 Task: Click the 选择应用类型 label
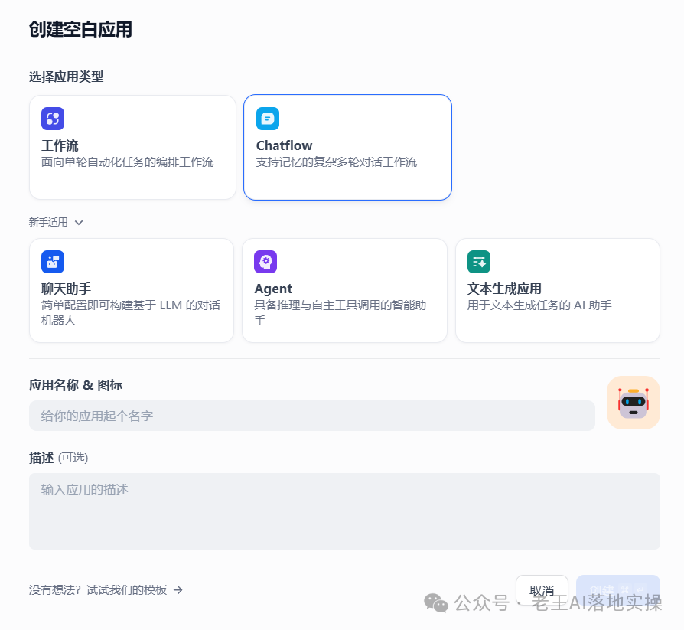click(67, 77)
